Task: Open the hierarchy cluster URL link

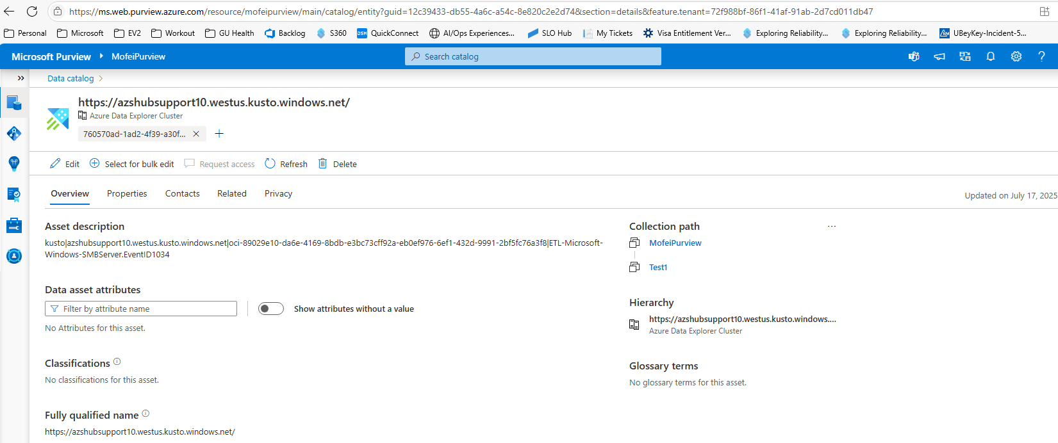Action: point(742,319)
